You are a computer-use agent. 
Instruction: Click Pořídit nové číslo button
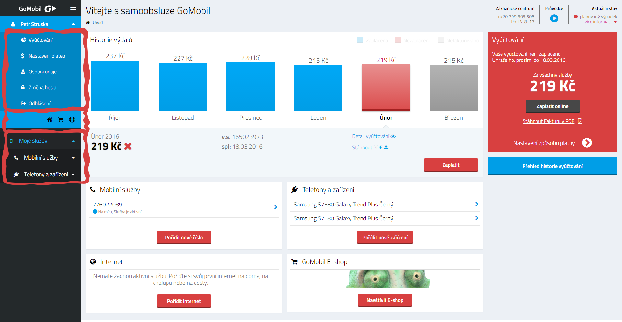(x=184, y=237)
